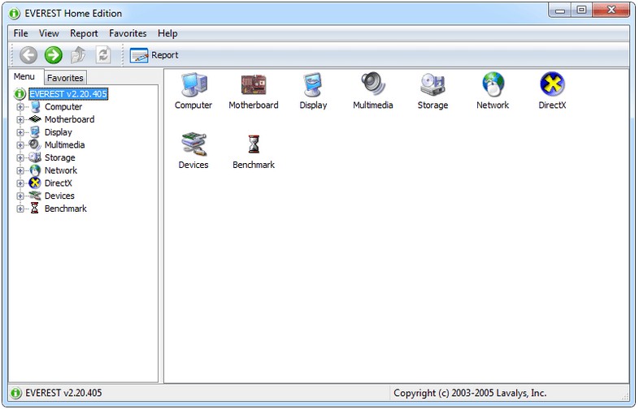Click the Report toolbar button label
This screenshot has height=409, width=639.
[x=165, y=55]
